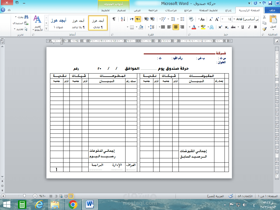
Task: Open Word Help question mark icon
Action: pos(3,10)
